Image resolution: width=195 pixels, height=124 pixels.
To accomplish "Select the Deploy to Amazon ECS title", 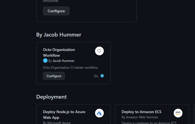I will click(141, 112).
